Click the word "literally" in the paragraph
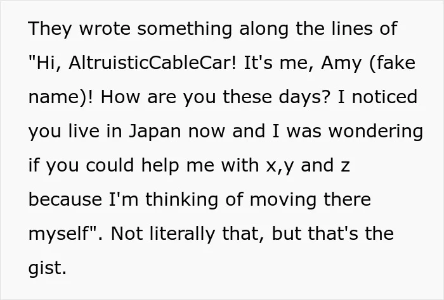 pyautogui.click(x=183, y=235)
